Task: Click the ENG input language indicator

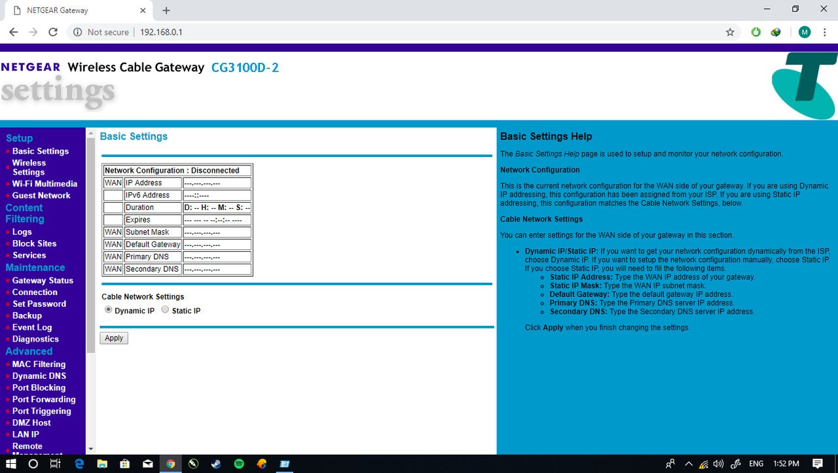Action: pos(756,463)
